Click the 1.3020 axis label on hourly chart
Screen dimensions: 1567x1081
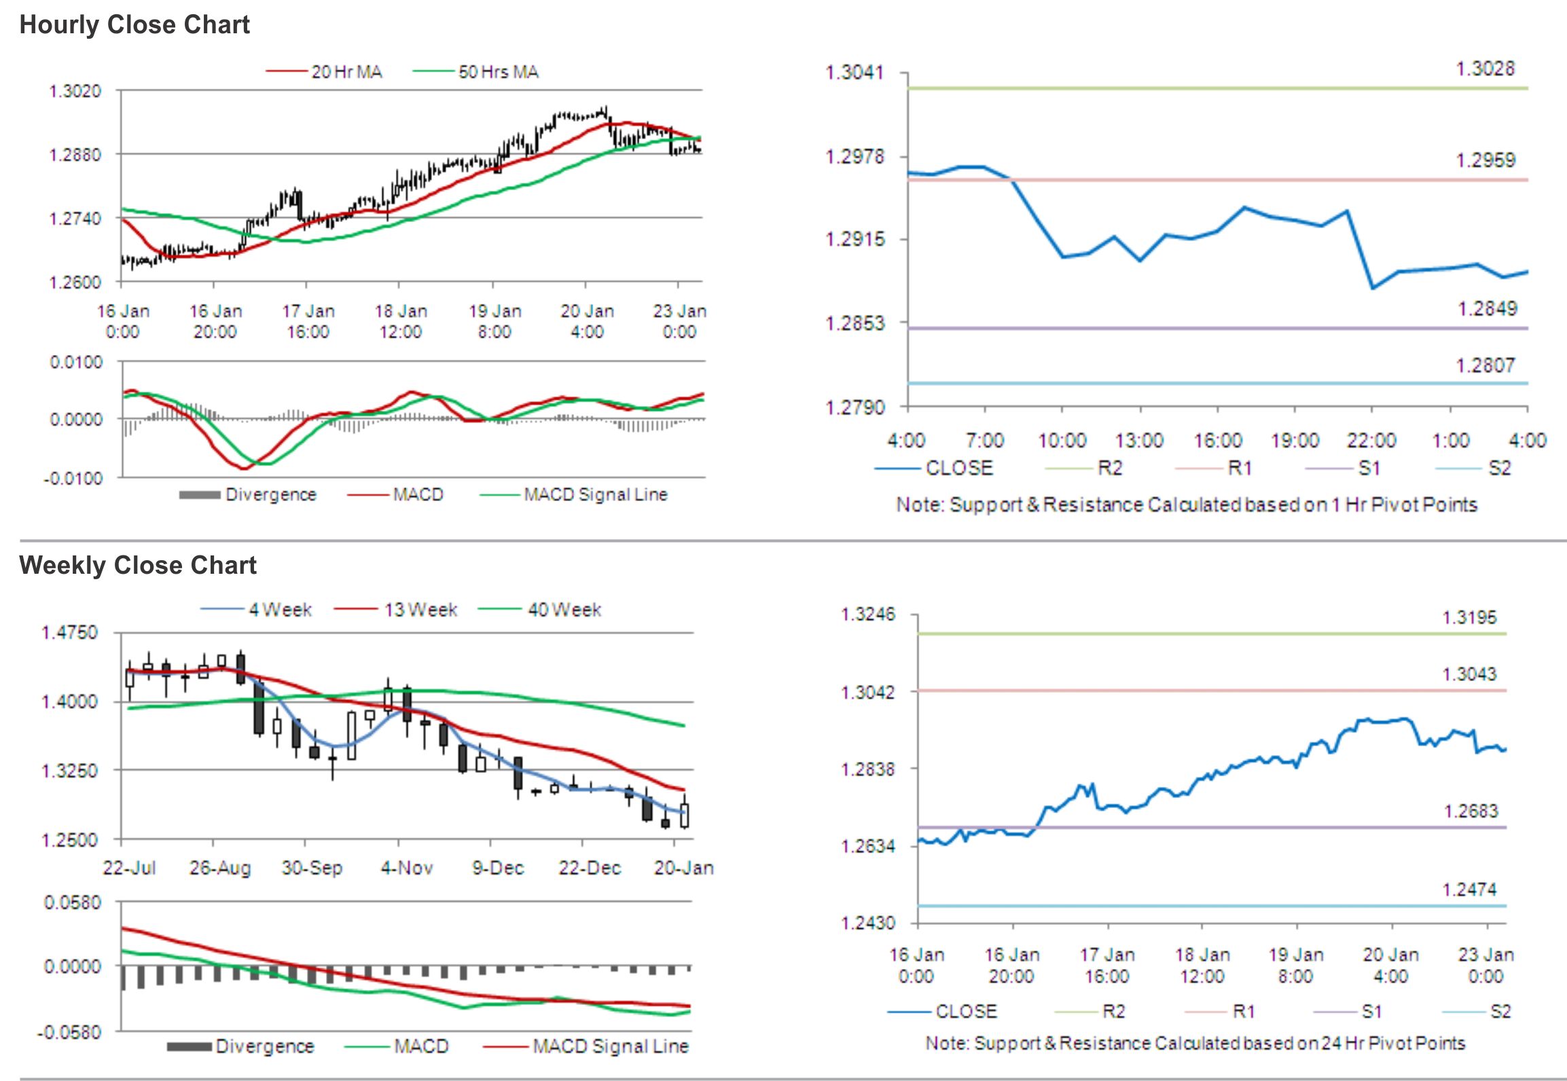75,91
